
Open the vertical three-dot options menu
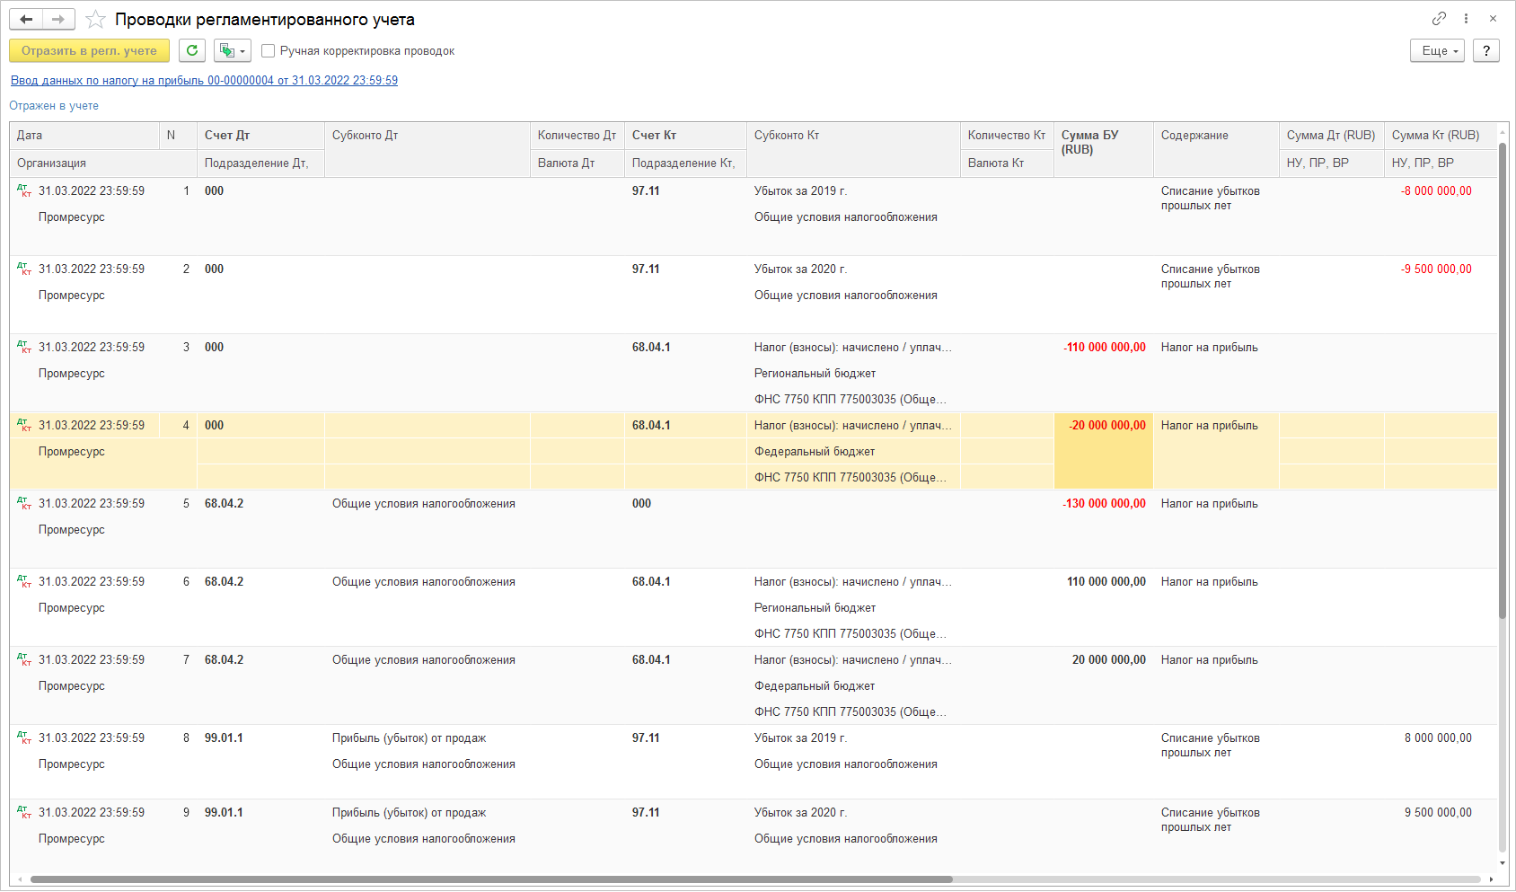(x=1466, y=19)
